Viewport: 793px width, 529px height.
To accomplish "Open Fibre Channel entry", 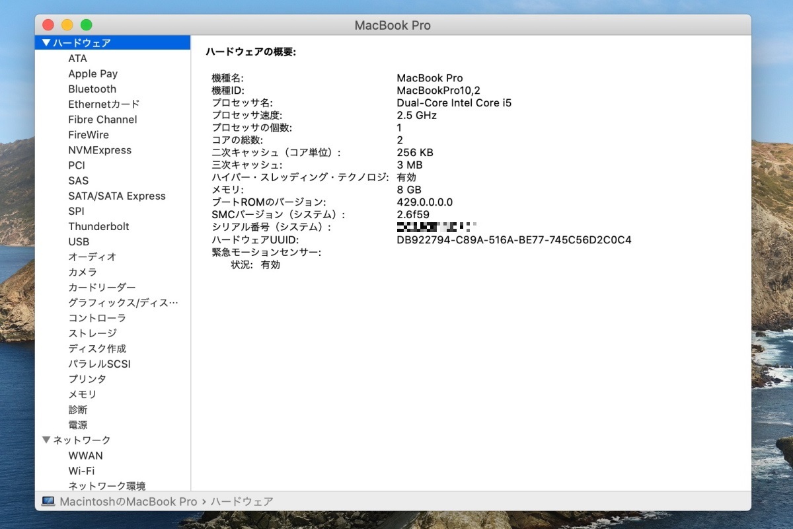I will click(x=102, y=120).
